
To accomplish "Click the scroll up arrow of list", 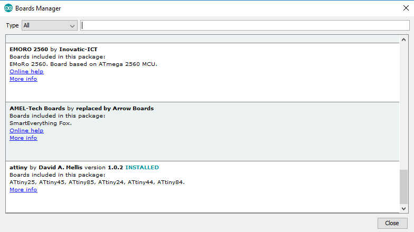I will click(x=403, y=40).
